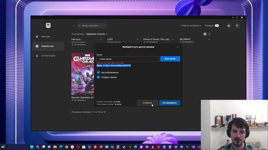Launch Yandex Browser from the taskbar
The width and height of the screenshot is (268, 150).
point(72,147)
